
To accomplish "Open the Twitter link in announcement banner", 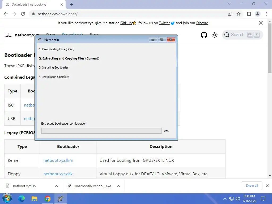I will tap(164, 23).
